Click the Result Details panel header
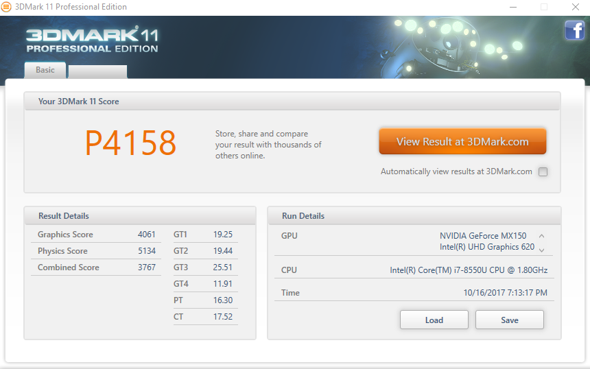The height and width of the screenshot is (369, 590). tap(140, 216)
